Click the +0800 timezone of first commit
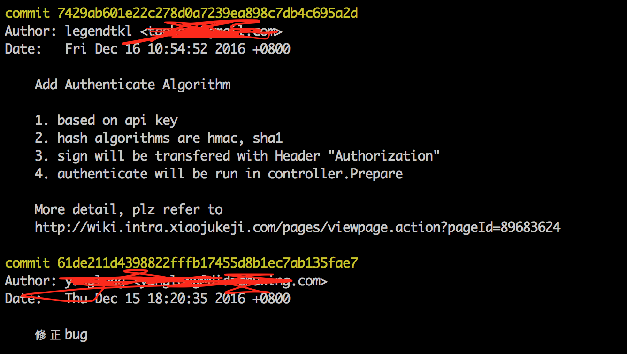Screen dimensions: 627x354 [271, 49]
